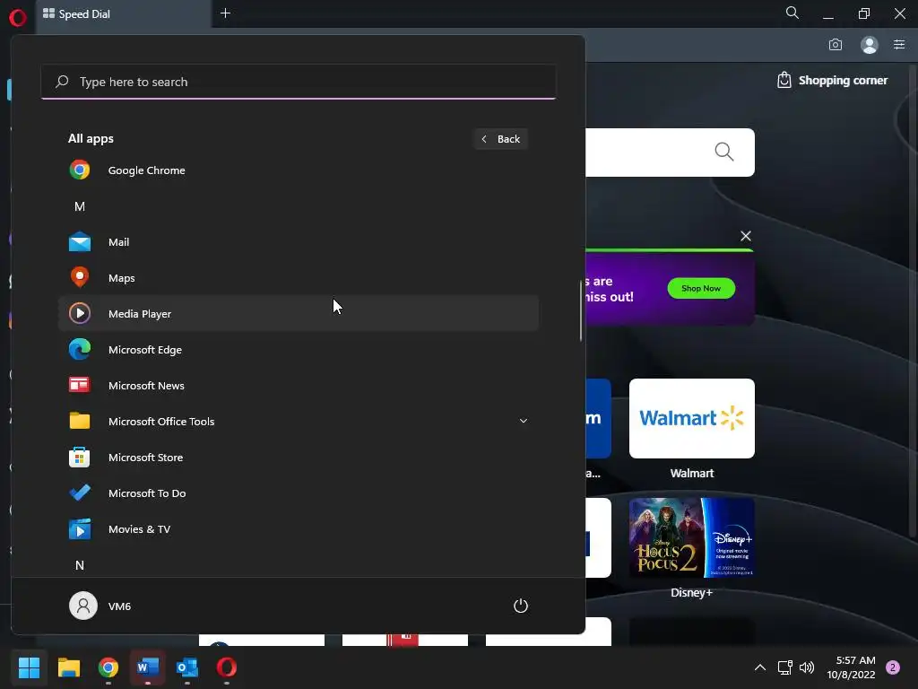Select the letter N section header

pos(80,565)
